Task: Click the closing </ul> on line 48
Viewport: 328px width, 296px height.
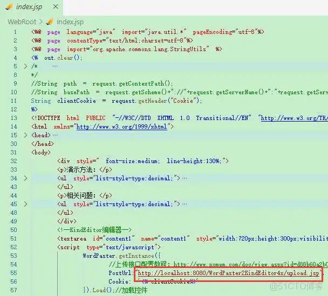Action: pyautogui.click(x=65, y=213)
